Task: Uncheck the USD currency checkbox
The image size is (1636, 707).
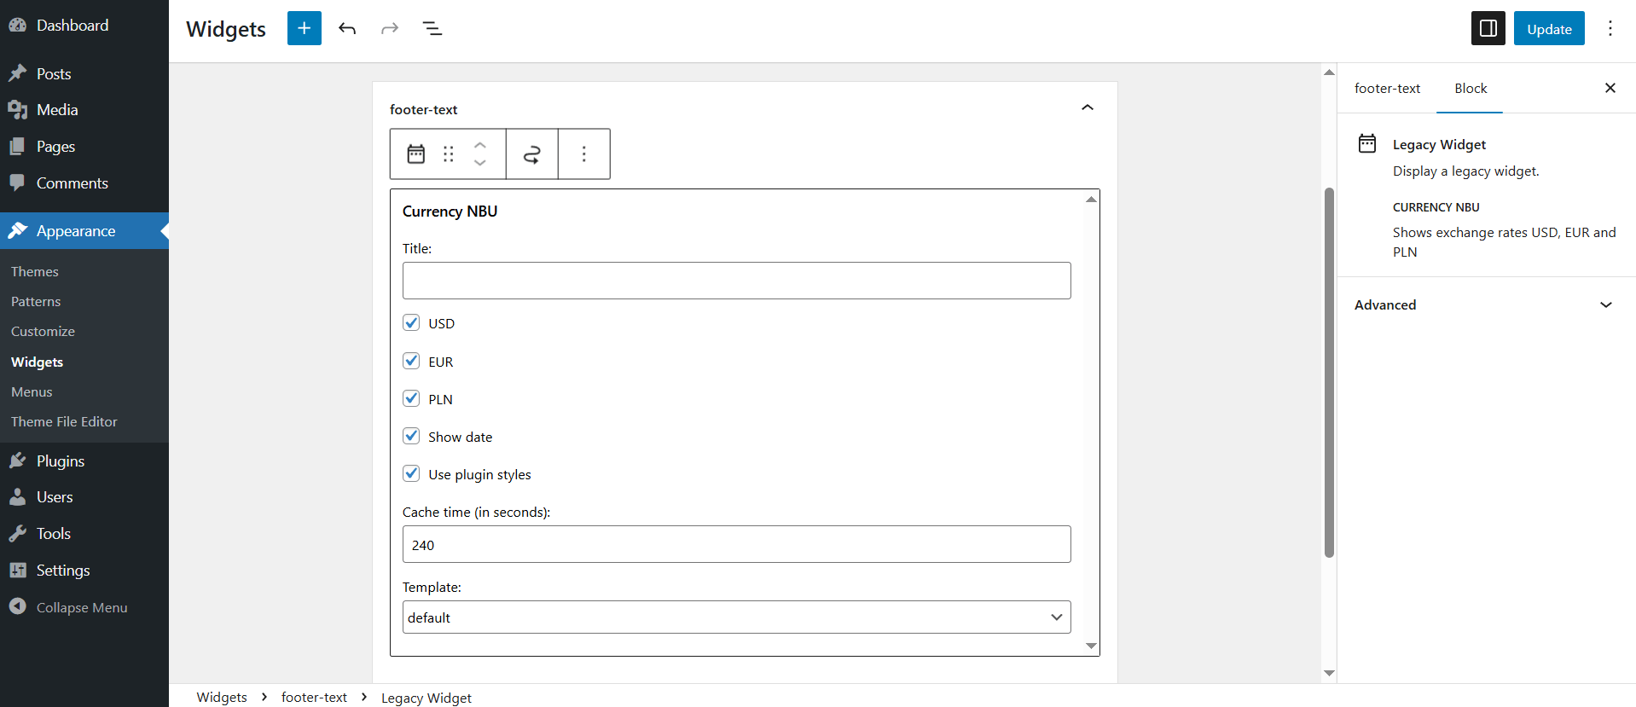Action: click(411, 322)
